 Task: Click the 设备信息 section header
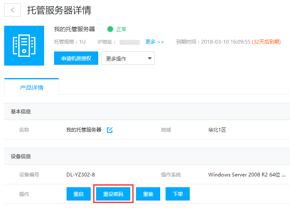point(21,157)
